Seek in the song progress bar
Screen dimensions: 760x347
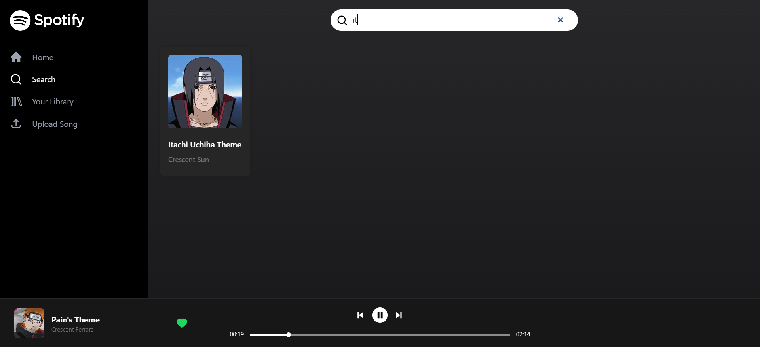click(x=380, y=335)
